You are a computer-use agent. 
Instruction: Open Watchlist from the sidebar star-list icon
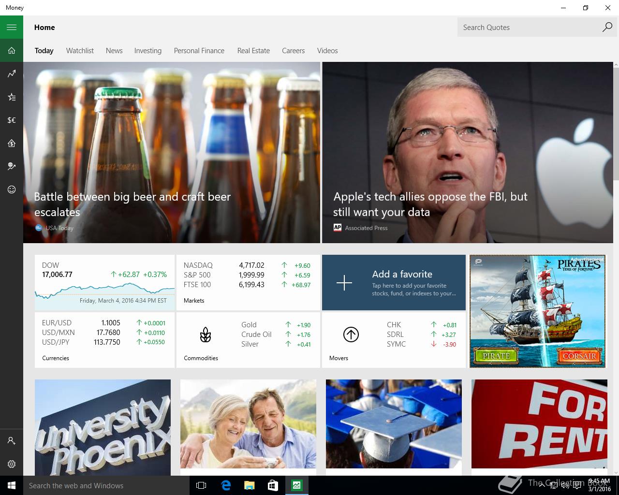(x=12, y=97)
